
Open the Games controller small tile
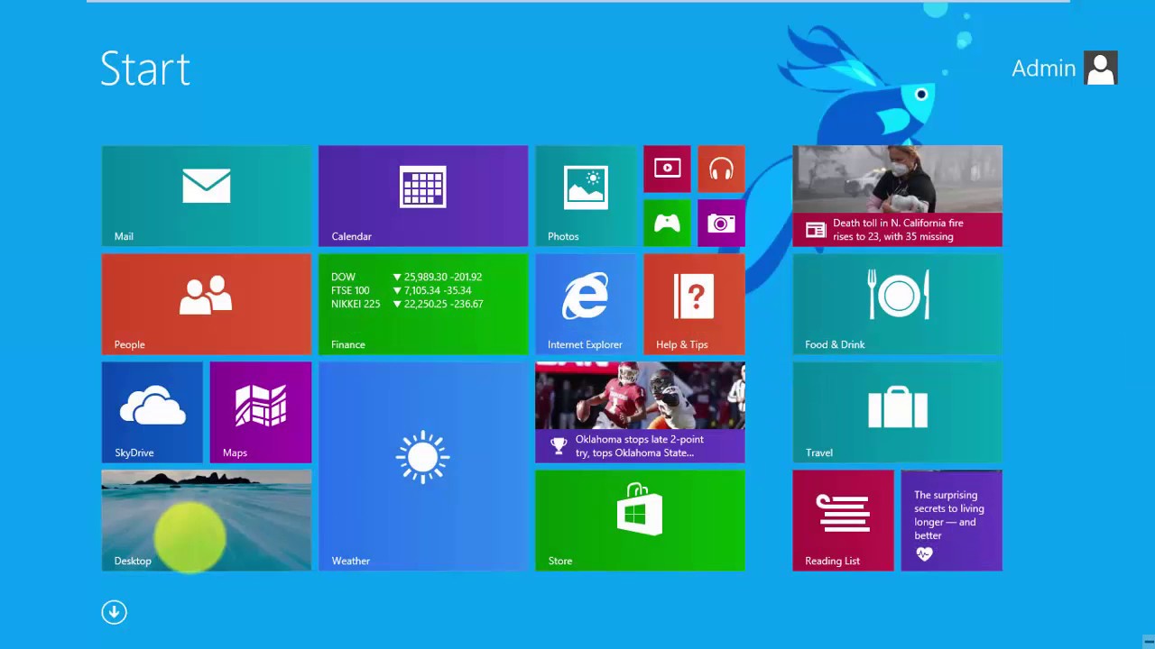667,223
